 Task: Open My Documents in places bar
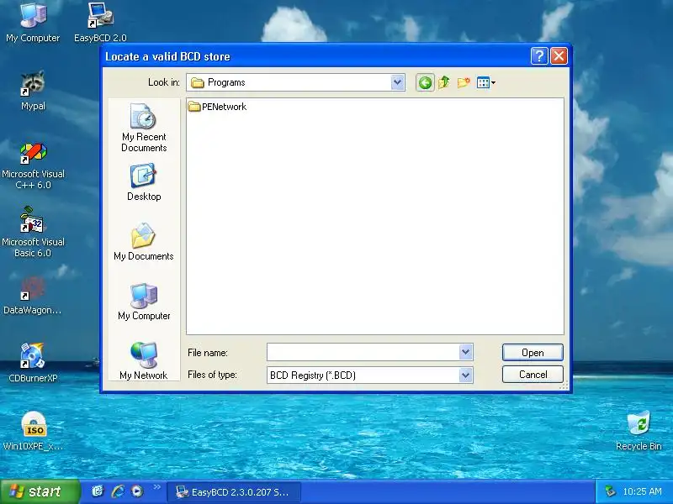[x=144, y=242]
